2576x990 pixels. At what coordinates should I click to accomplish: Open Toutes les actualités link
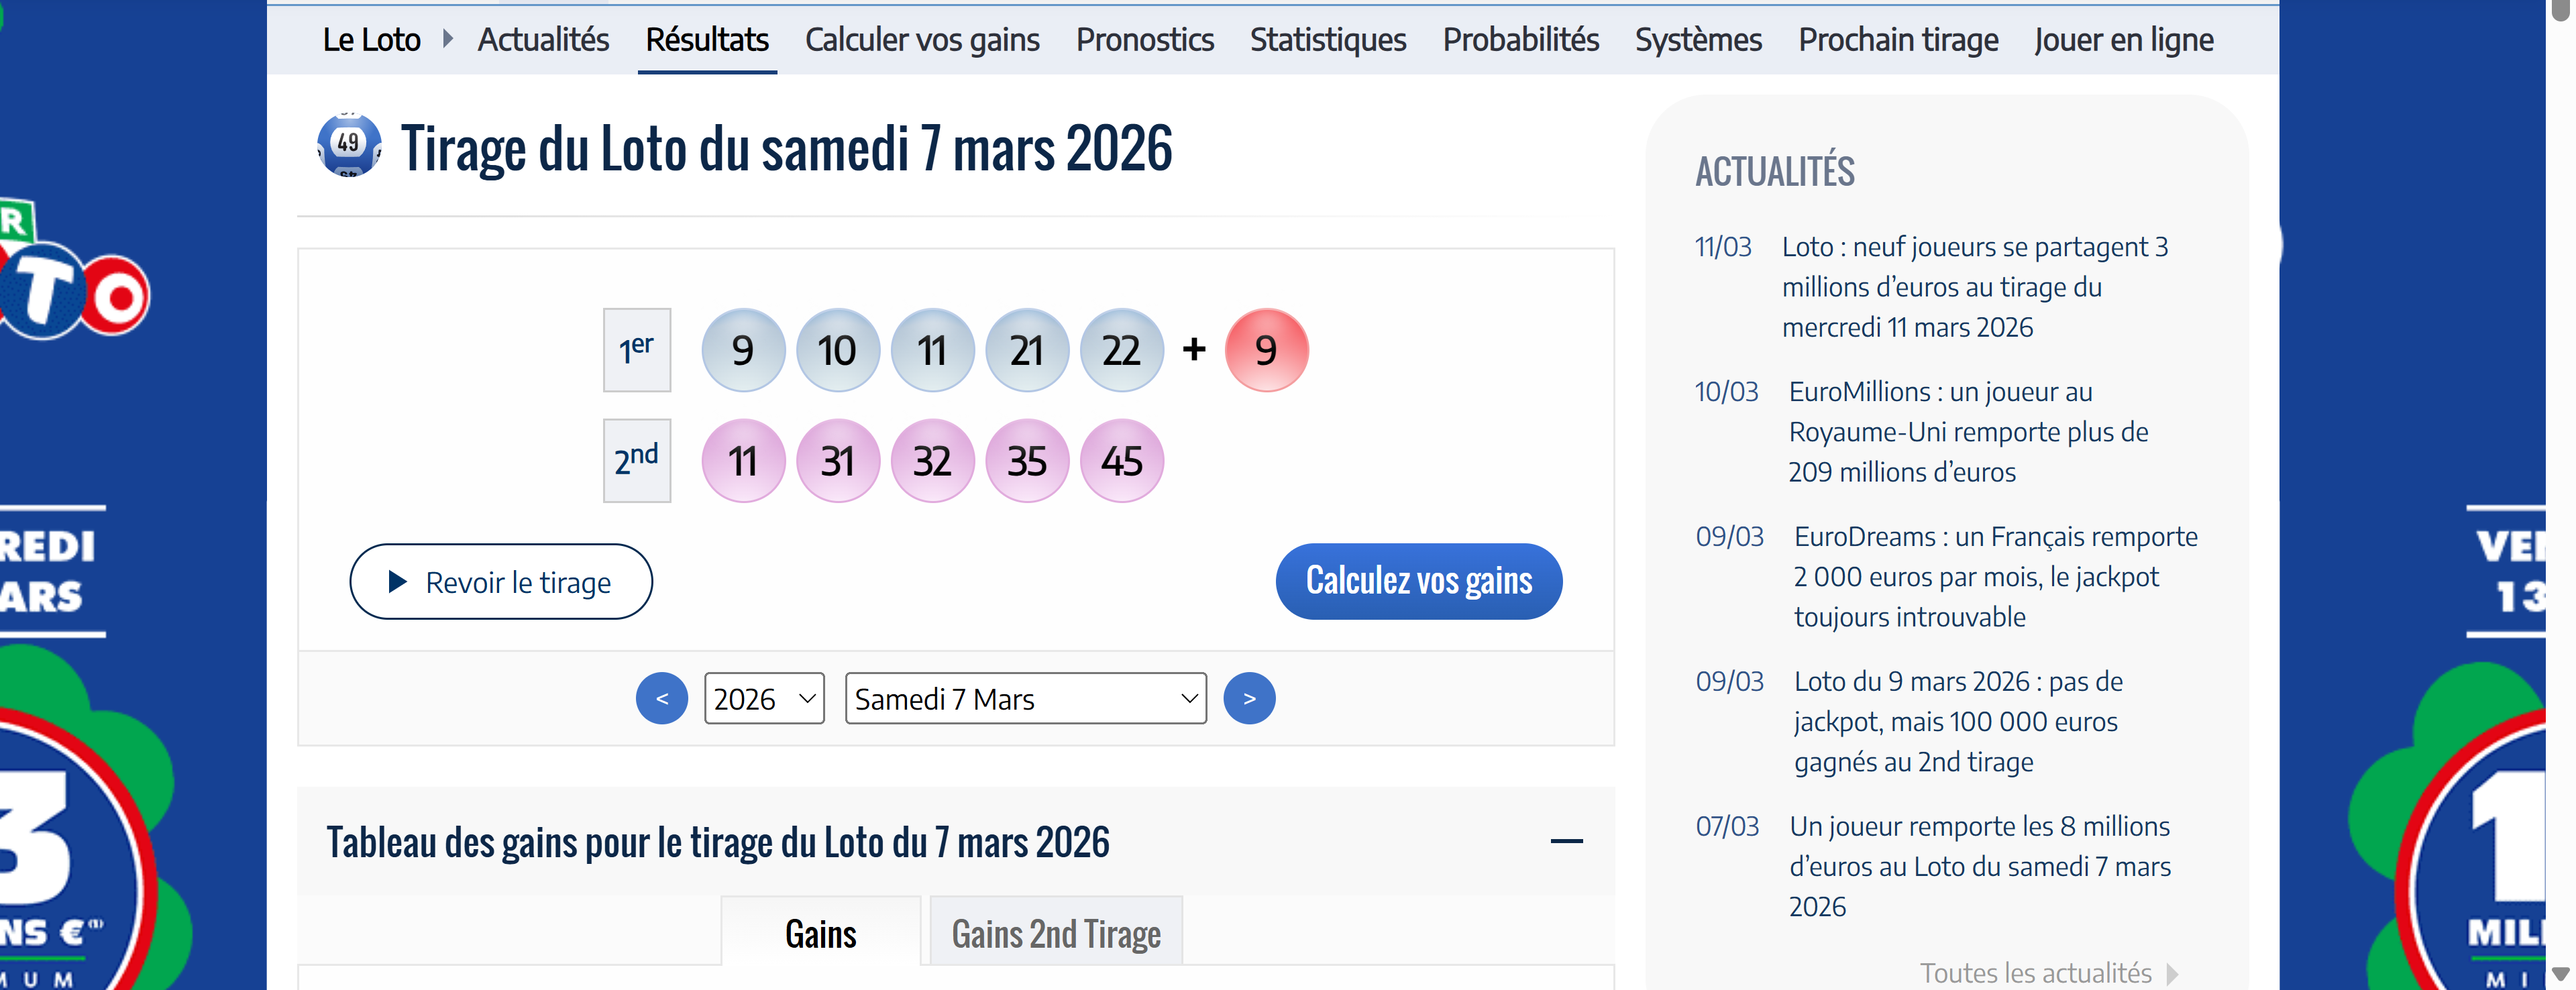(x=2036, y=972)
